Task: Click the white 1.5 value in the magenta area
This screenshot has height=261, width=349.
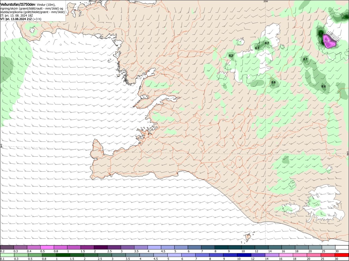Action: pyautogui.click(x=327, y=41)
